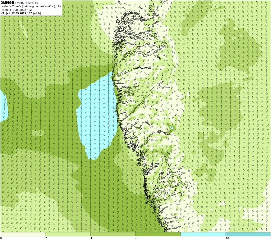
Task: Click the 'VT: þri. 17.05.2022 16Z' valid time
Action: tap(16, 13)
